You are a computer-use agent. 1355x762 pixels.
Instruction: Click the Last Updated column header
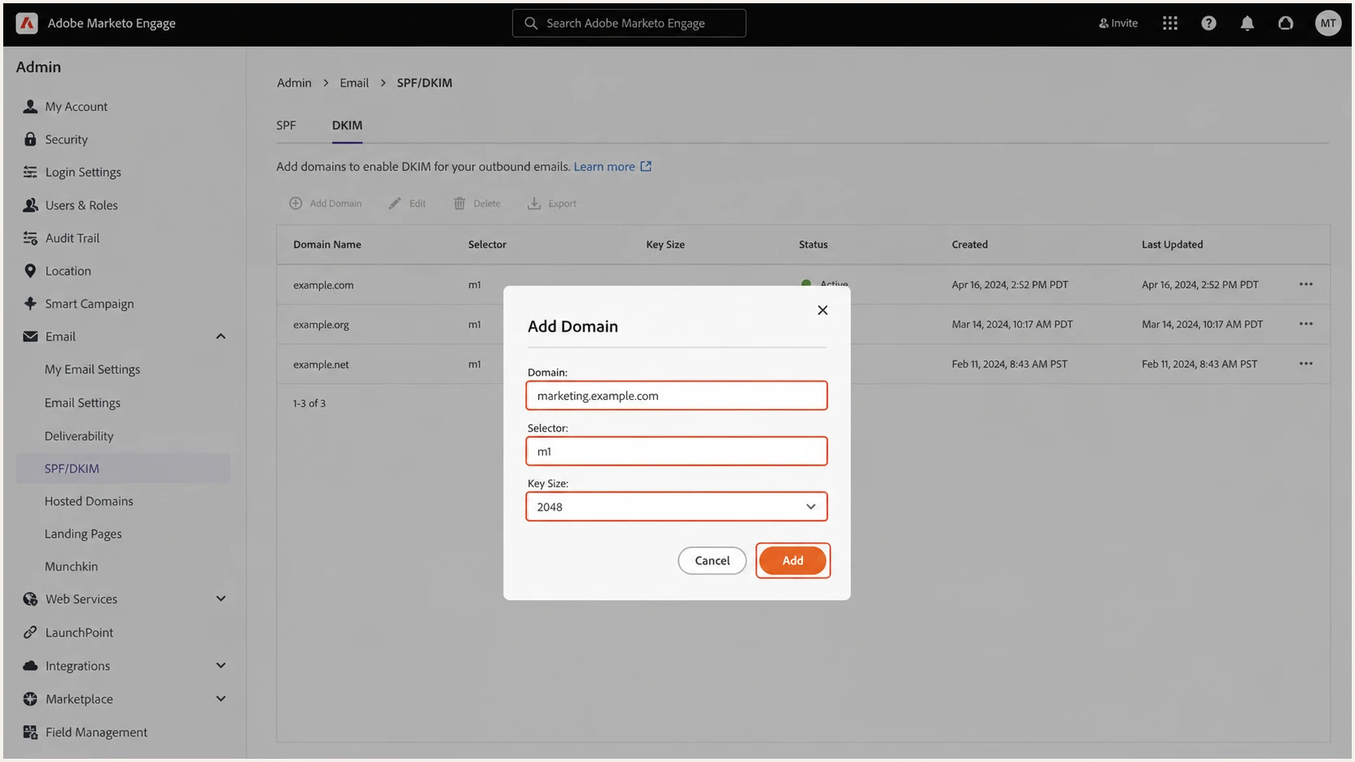pos(1172,245)
